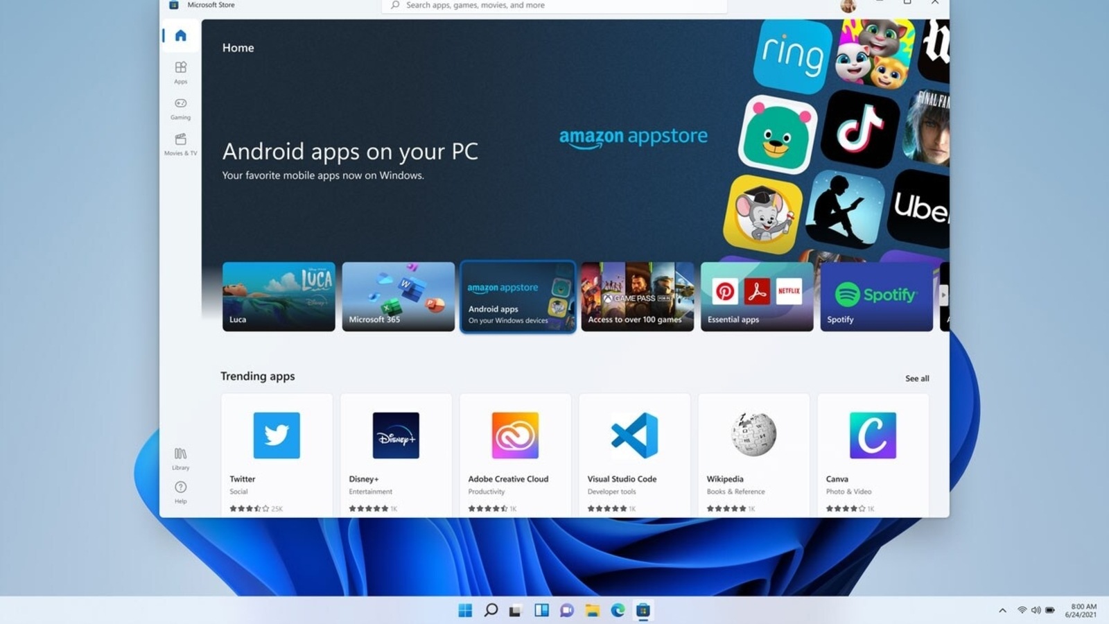The width and height of the screenshot is (1109, 624).
Task: Open the clock and date 8:00 AM
Action: (1081, 610)
